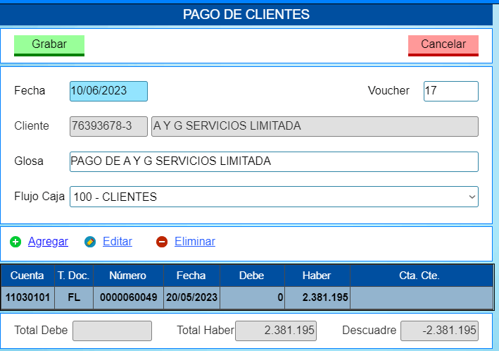Click the Cuenta column header
499x351 pixels.
(27, 276)
